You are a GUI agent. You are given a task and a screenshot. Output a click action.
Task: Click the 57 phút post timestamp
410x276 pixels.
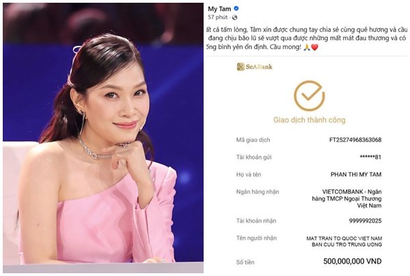point(217,17)
